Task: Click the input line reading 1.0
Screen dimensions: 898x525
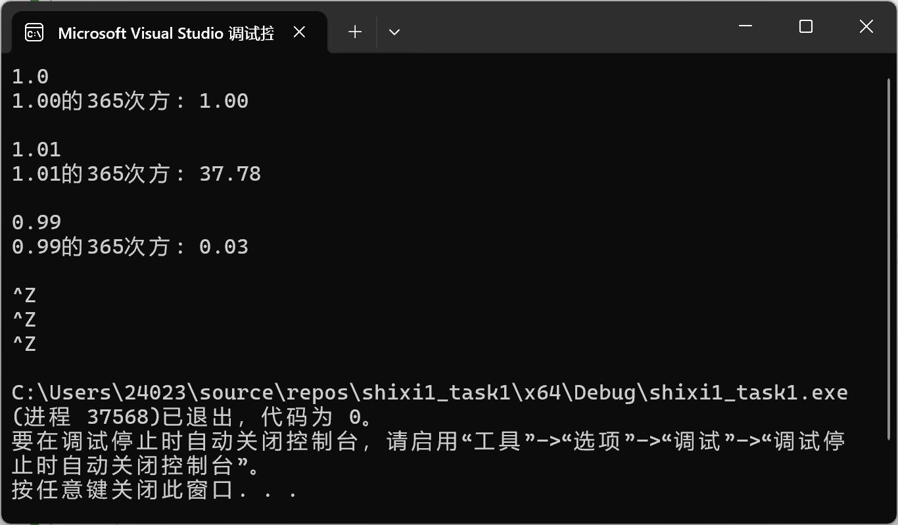Action: click(30, 77)
